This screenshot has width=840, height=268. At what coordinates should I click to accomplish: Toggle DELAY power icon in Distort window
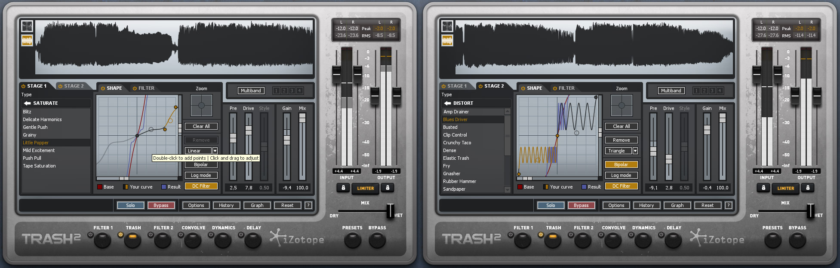[661, 235]
